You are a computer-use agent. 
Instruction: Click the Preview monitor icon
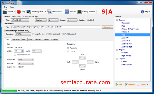click(x=67, y=12)
